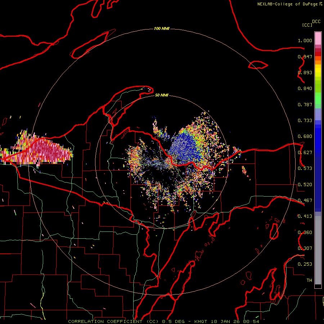Image resolution: width=324 pixels, height=324 pixels.
Task: Select the [CC] units label
Action: (x=307, y=25)
